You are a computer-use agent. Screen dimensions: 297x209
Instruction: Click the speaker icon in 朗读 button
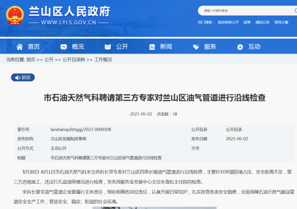[18, 78]
